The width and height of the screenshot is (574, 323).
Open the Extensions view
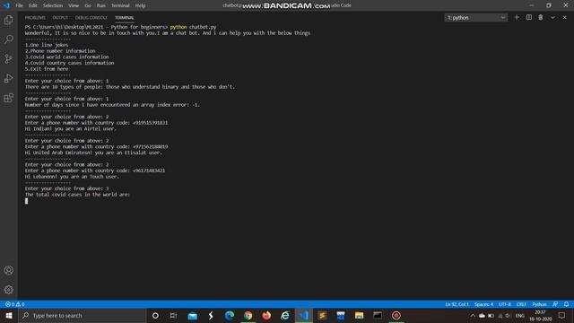coord(8,98)
